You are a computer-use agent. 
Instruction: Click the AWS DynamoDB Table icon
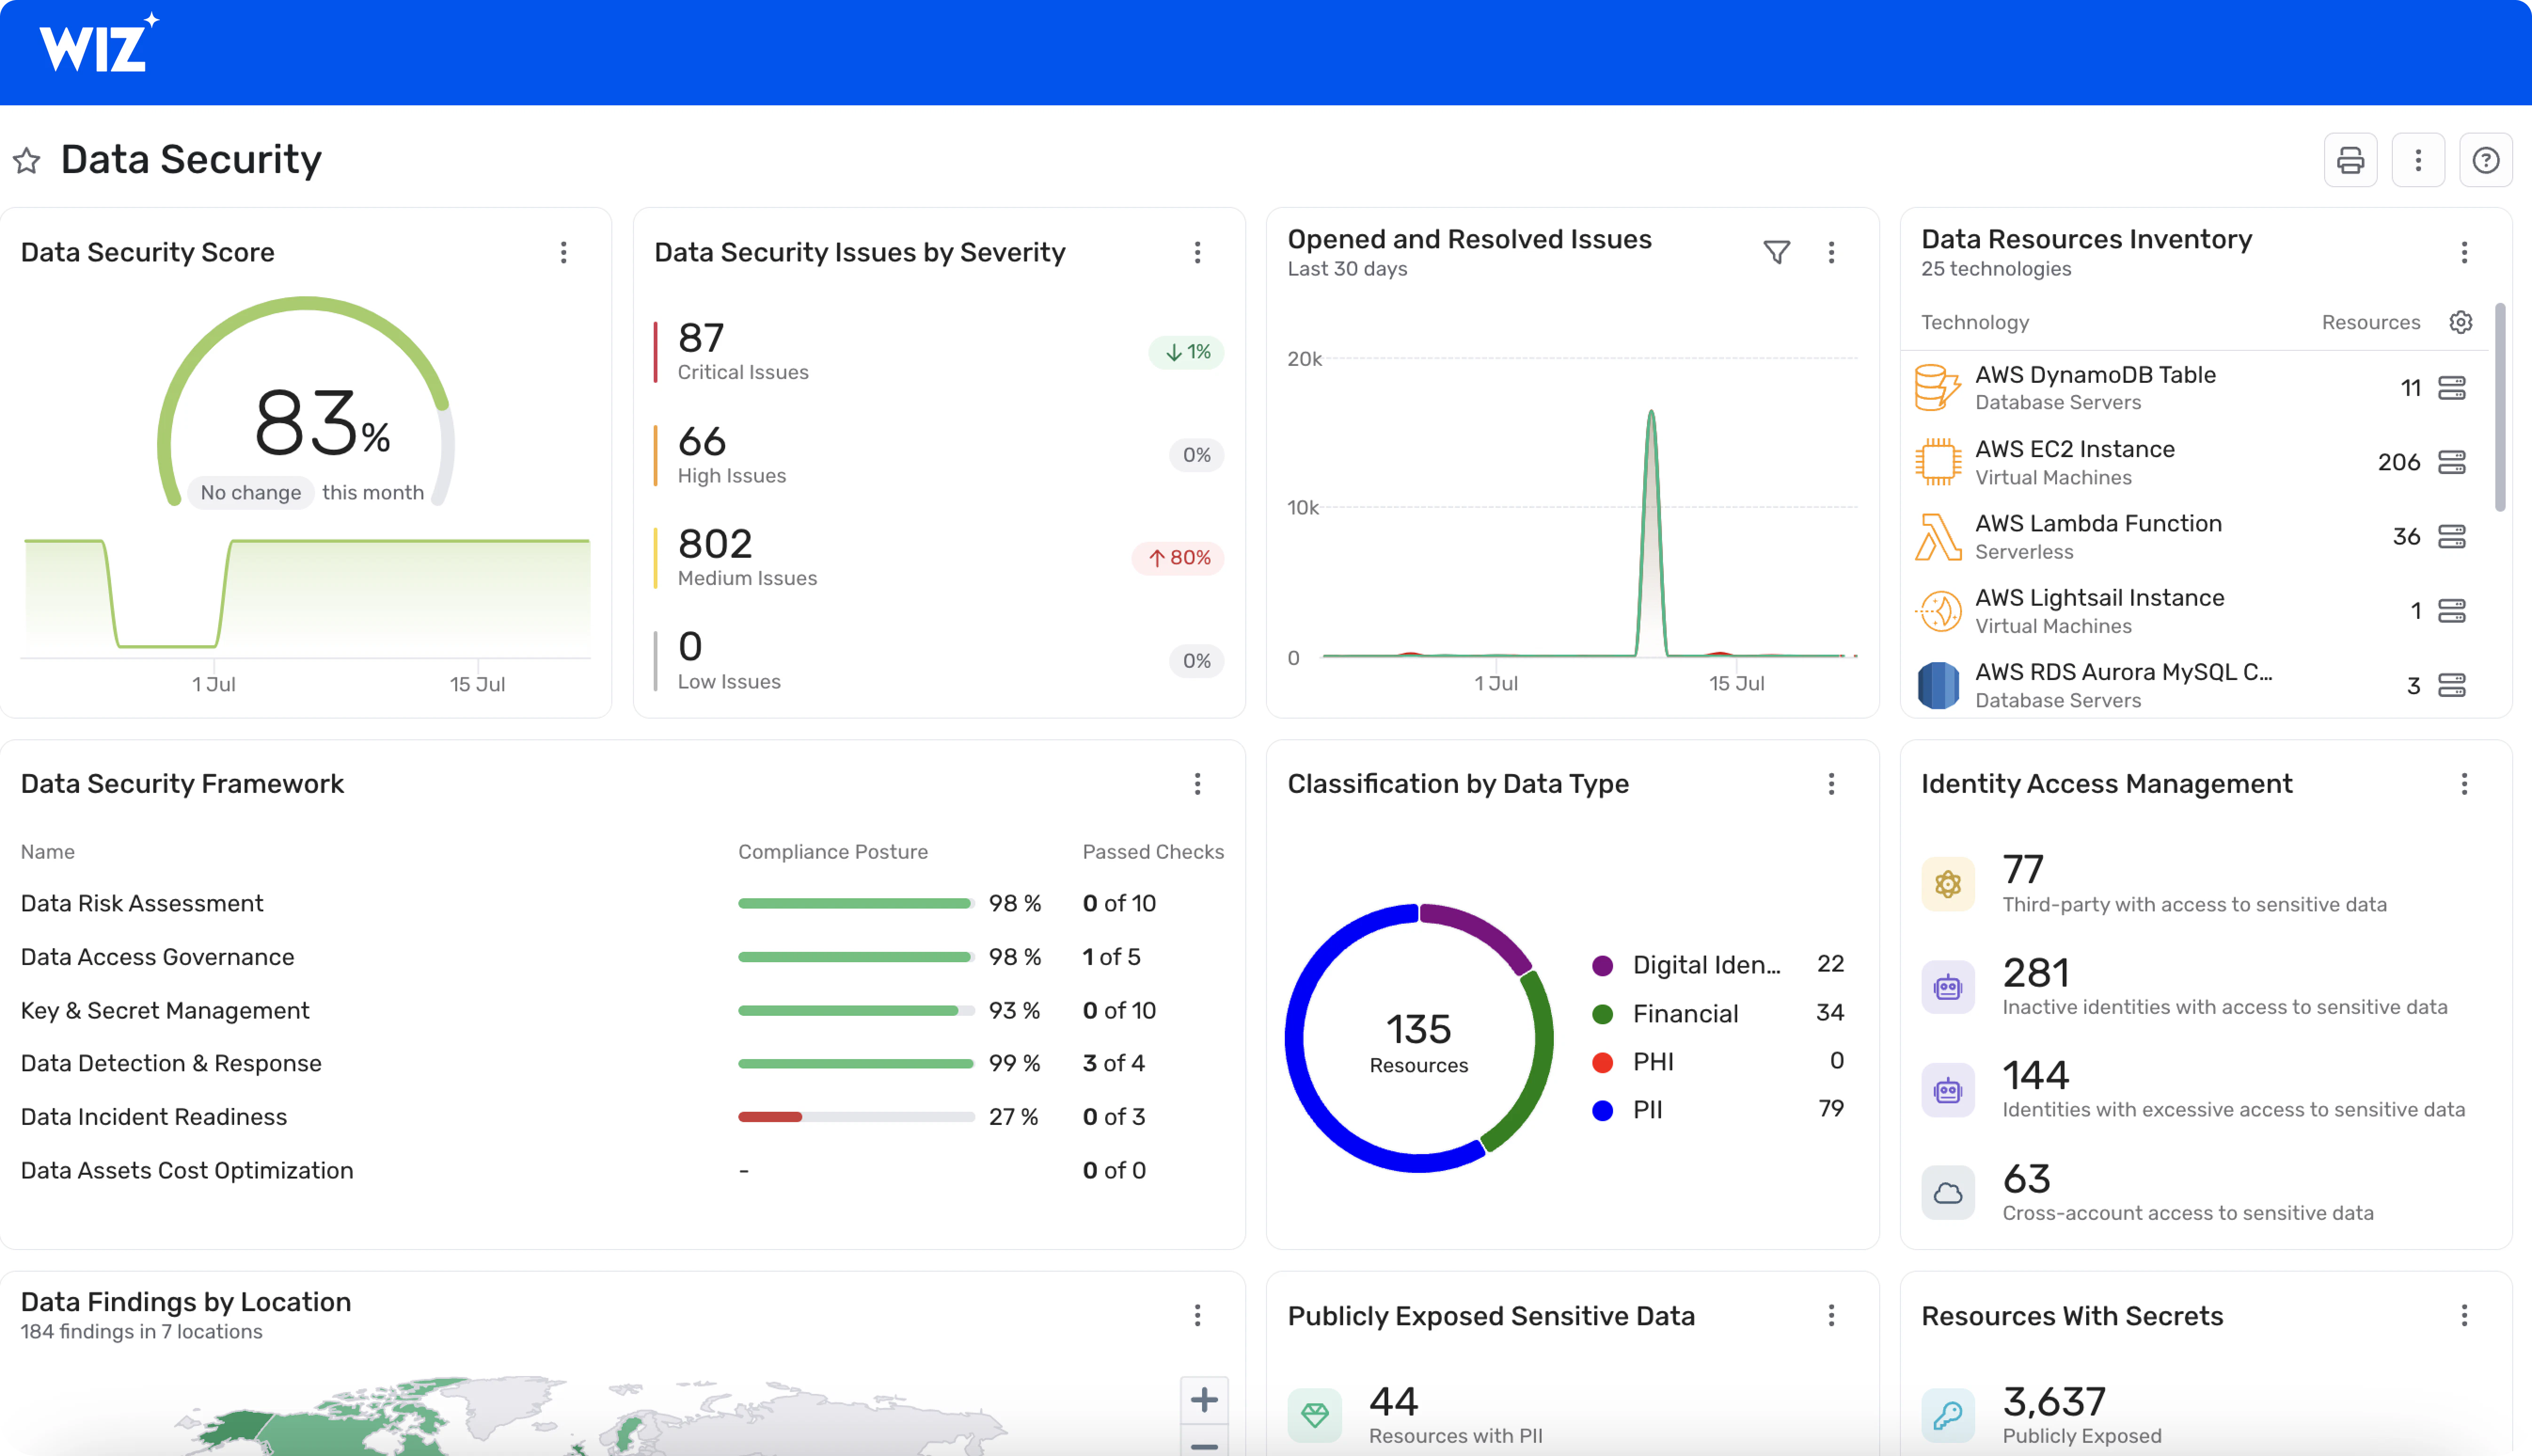coord(1938,388)
